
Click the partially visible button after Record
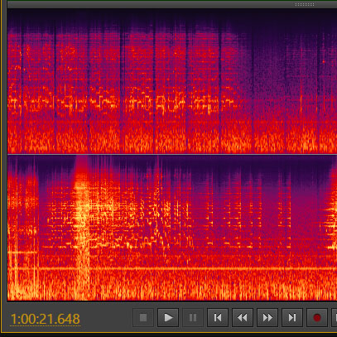pos(335,318)
